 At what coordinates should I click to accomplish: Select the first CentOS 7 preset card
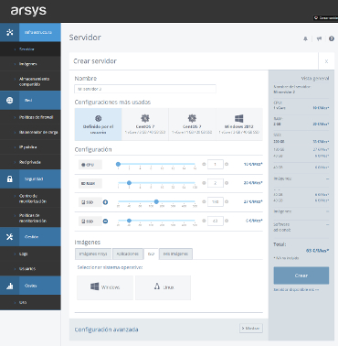click(x=145, y=124)
